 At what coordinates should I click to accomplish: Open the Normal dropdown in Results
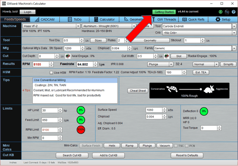[217, 64]
